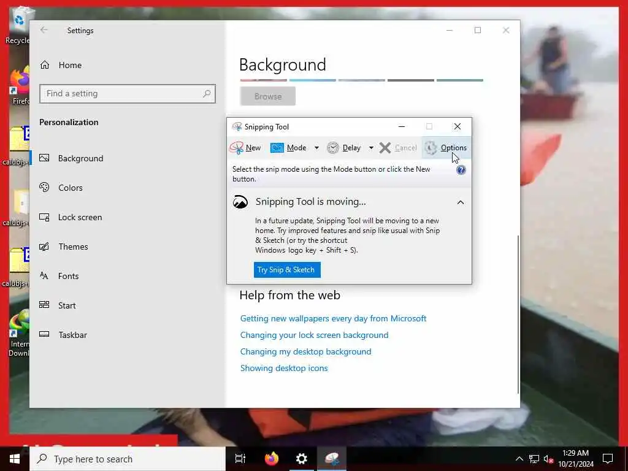The width and height of the screenshot is (628, 471).
Task: Click the network icon in system tray
Action: click(x=534, y=459)
